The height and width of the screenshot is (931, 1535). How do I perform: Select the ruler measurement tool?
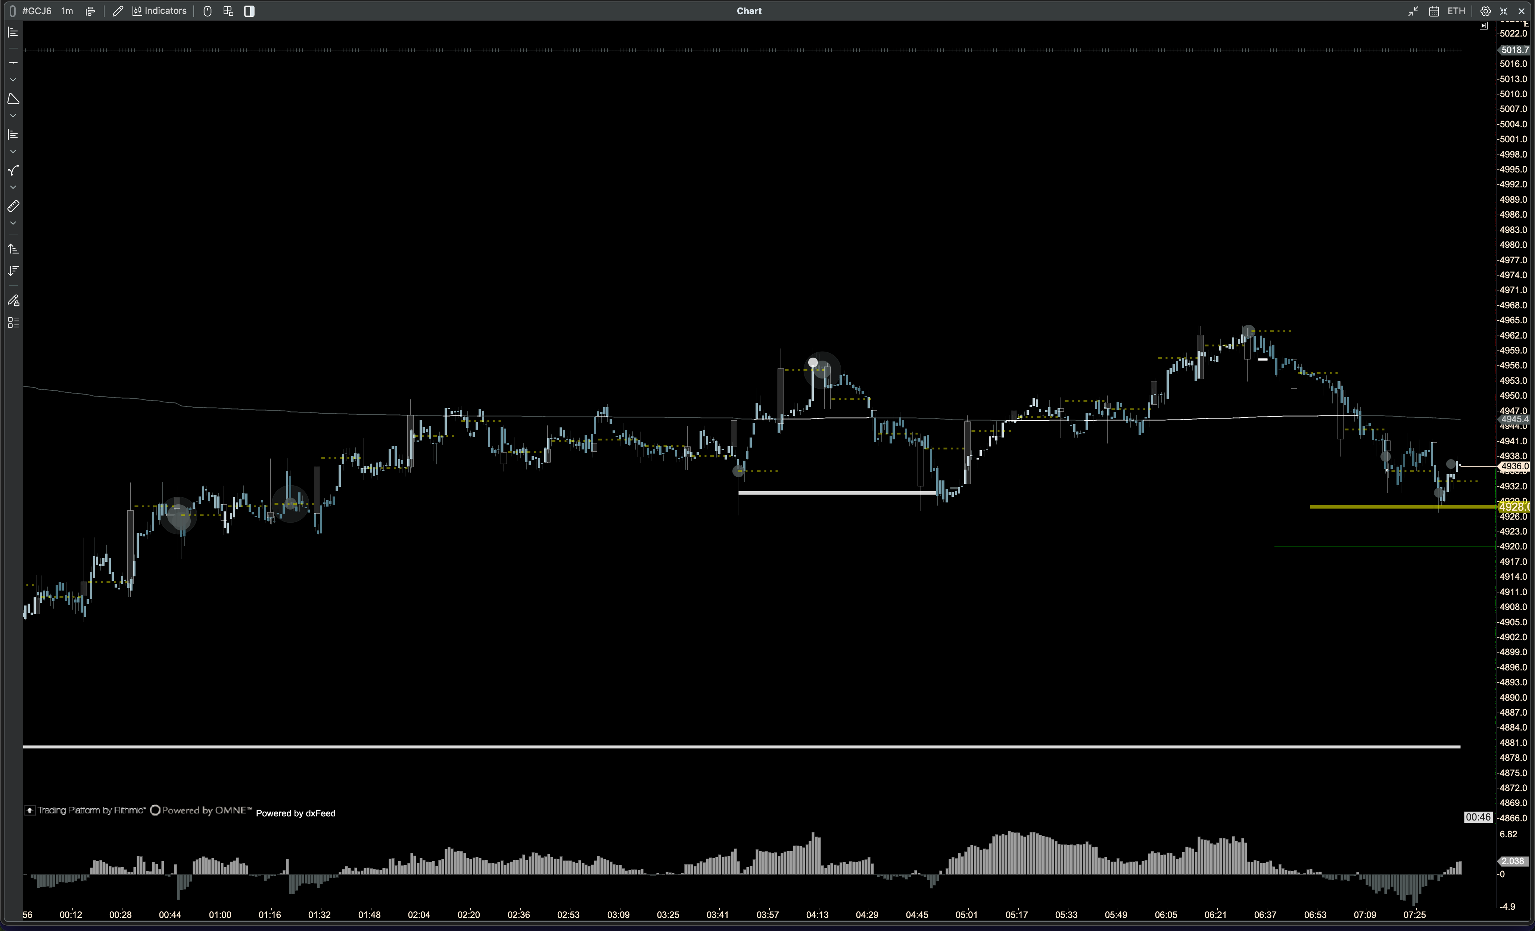13,206
